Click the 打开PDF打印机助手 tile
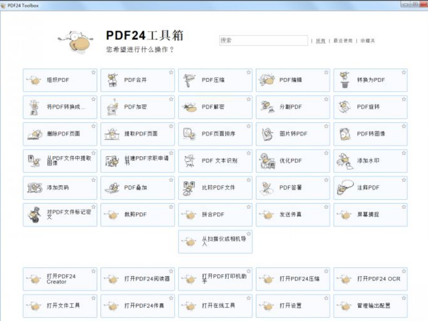The image size is (428, 321). [215, 279]
